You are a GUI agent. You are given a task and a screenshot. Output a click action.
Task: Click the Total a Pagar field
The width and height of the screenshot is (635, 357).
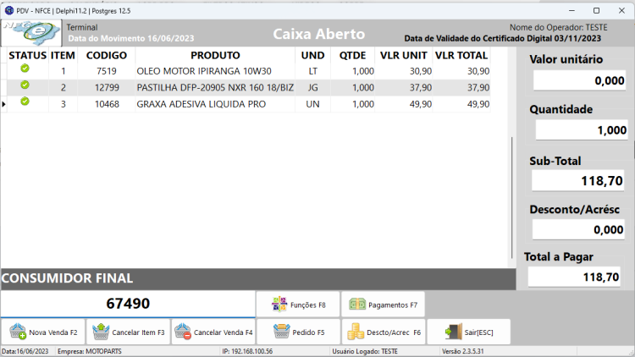(x=574, y=277)
